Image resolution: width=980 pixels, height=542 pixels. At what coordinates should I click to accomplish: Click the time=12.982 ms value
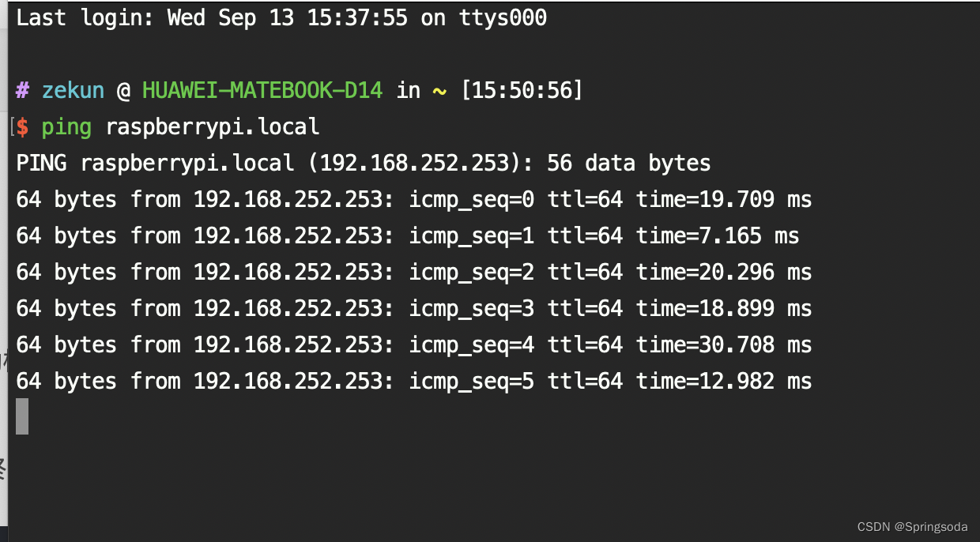pyautogui.click(x=724, y=382)
